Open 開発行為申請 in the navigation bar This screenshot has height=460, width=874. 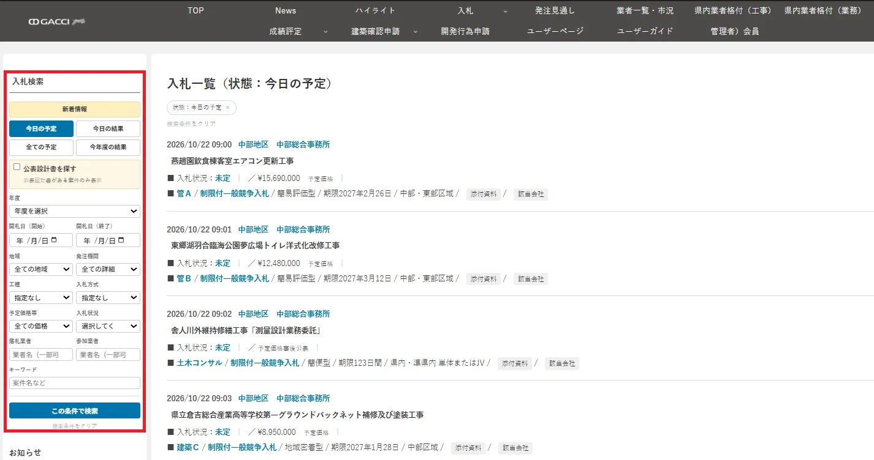pos(465,31)
